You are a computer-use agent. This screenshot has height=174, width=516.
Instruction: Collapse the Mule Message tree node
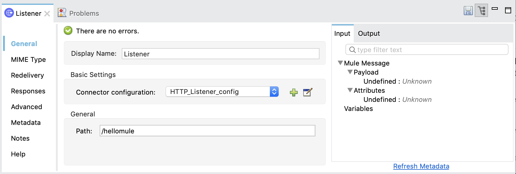[x=340, y=63]
